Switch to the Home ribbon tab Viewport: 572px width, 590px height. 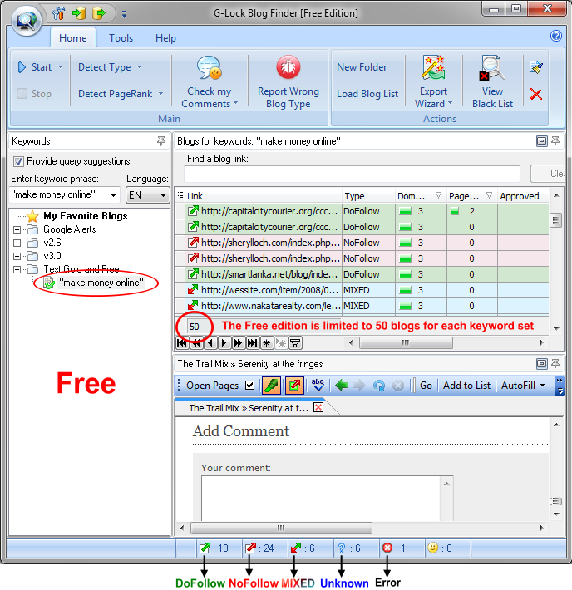click(72, 38)
